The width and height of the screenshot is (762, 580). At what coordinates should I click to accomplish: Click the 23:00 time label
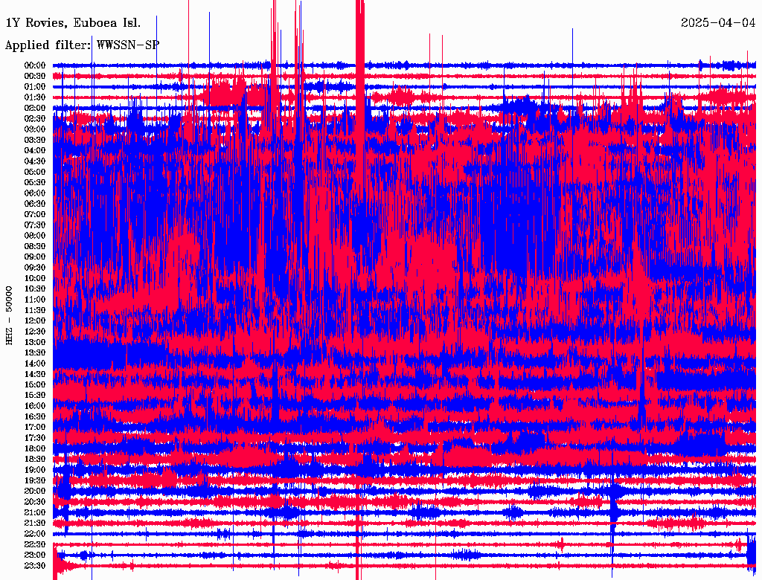pyautogui.click(x=35, y=555)
